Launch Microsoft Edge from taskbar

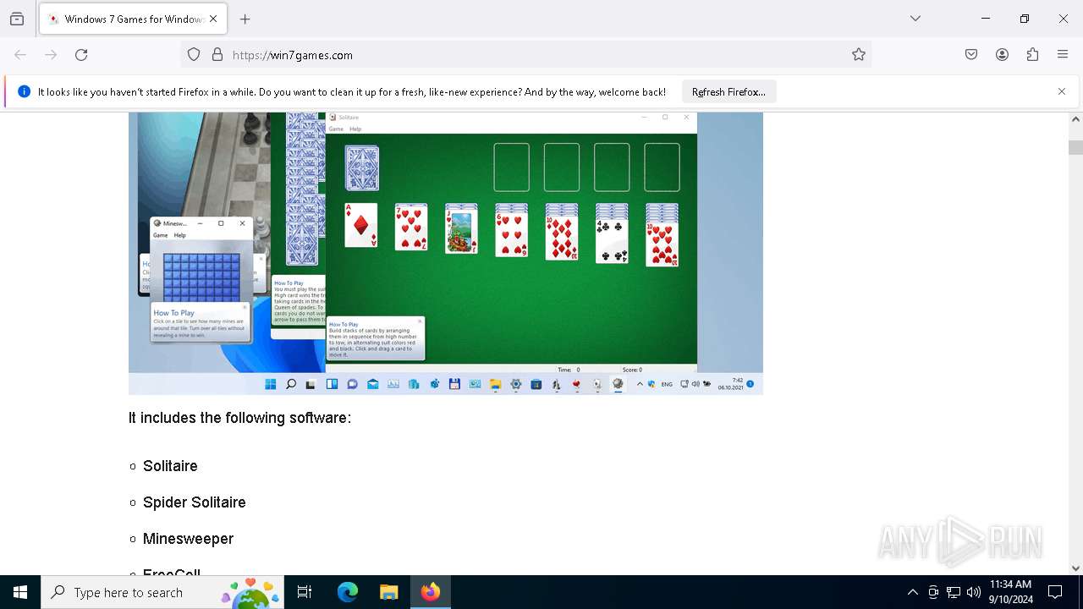(x=348, y=592)
